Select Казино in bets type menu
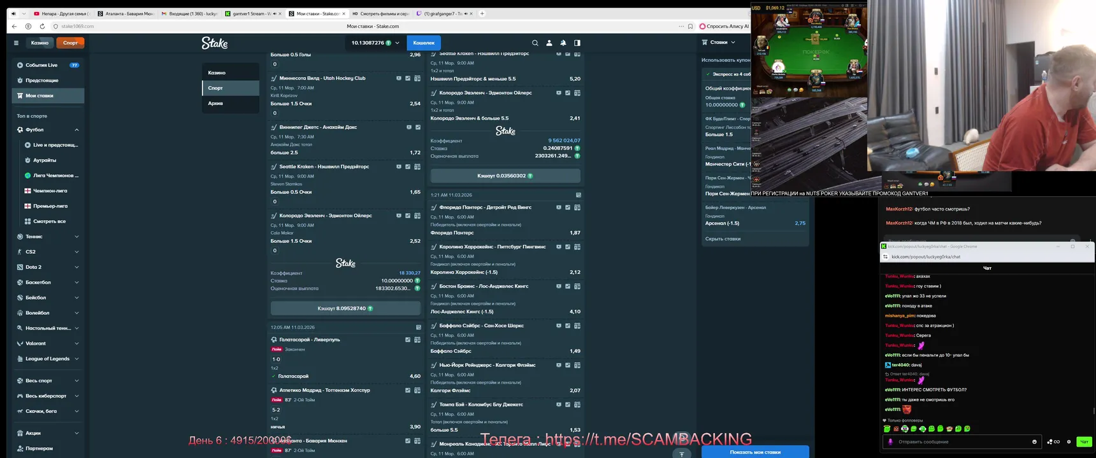1096x458 pixels. pos(231,73)
